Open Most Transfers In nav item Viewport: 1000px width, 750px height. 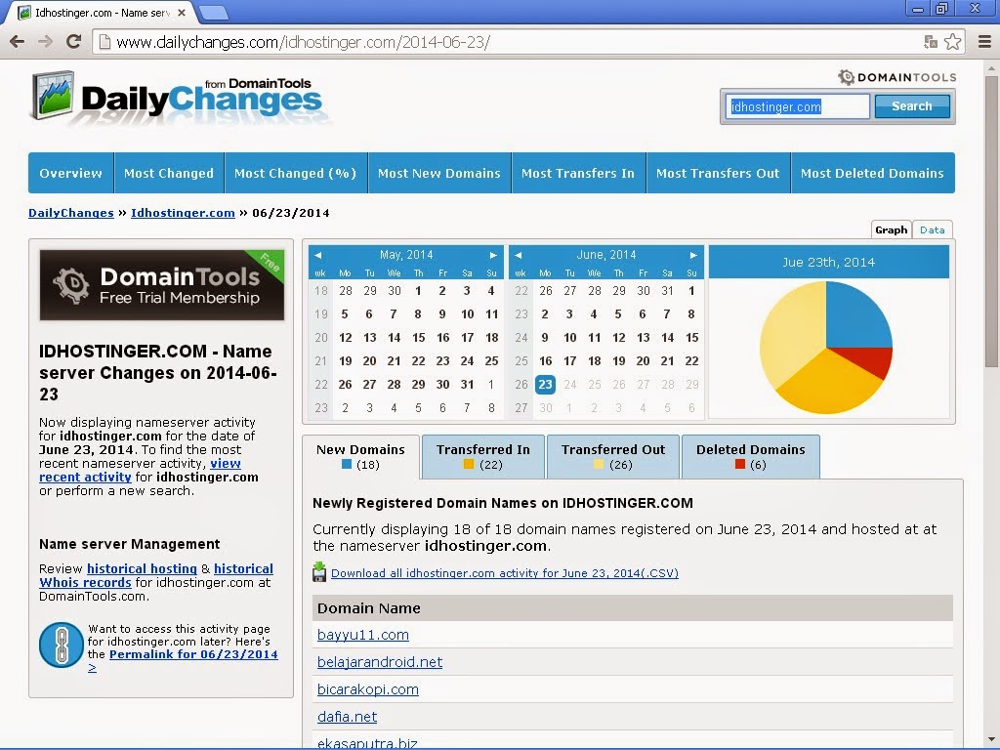(x=578, y=173)
